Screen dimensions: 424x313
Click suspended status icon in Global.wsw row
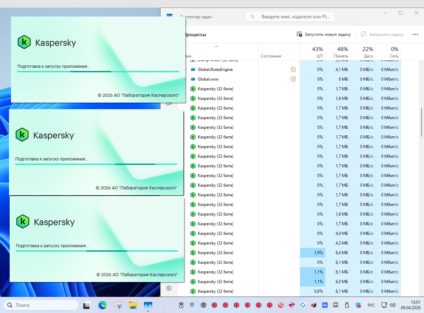pos(293,79)
